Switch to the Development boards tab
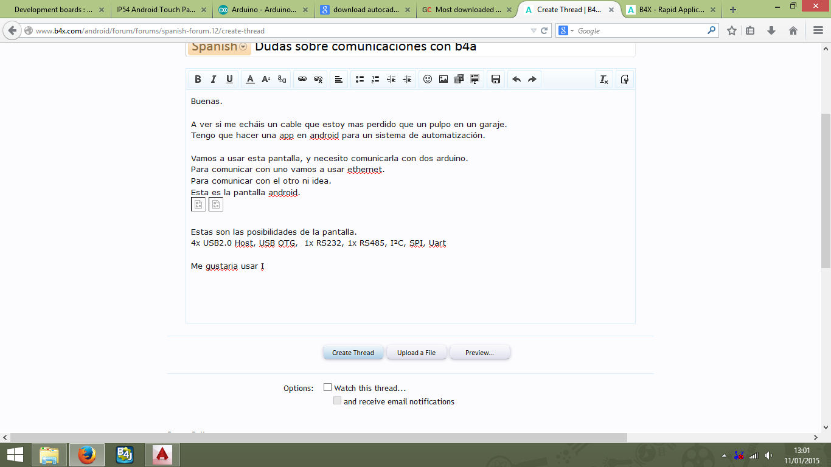The width and height of the screenshot is (831, 467). tap(54, 10)
